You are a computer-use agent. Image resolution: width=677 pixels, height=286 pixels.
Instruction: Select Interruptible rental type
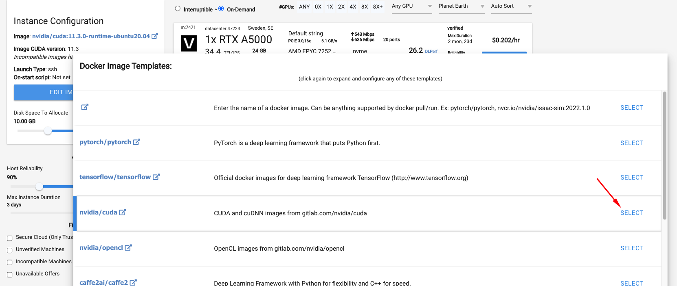point(178,9)
